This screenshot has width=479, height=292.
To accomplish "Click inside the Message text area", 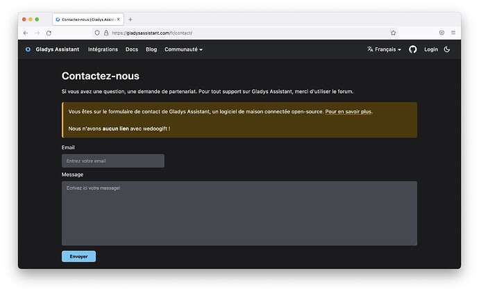I will click(x=239, y=213).
